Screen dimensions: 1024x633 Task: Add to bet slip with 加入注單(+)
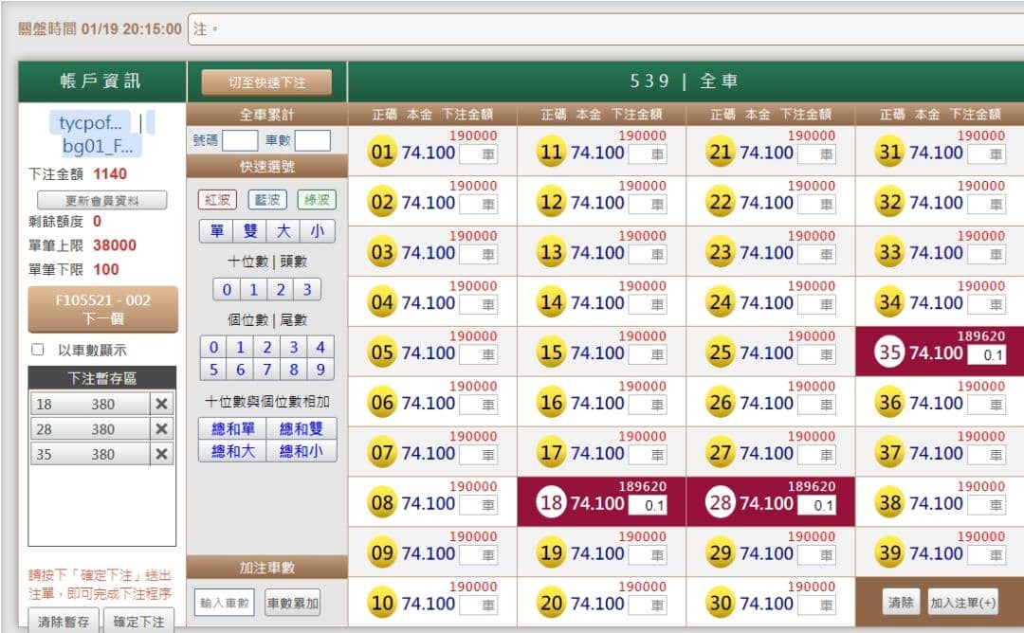pyautogui.click(x=962, y=603)
